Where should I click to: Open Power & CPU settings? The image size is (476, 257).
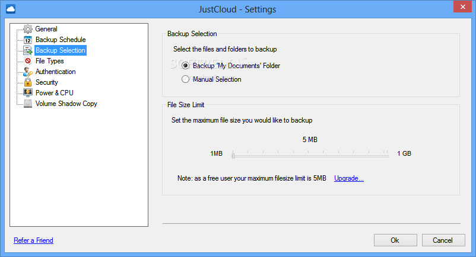pyautogui.click(x=55, y=92)
